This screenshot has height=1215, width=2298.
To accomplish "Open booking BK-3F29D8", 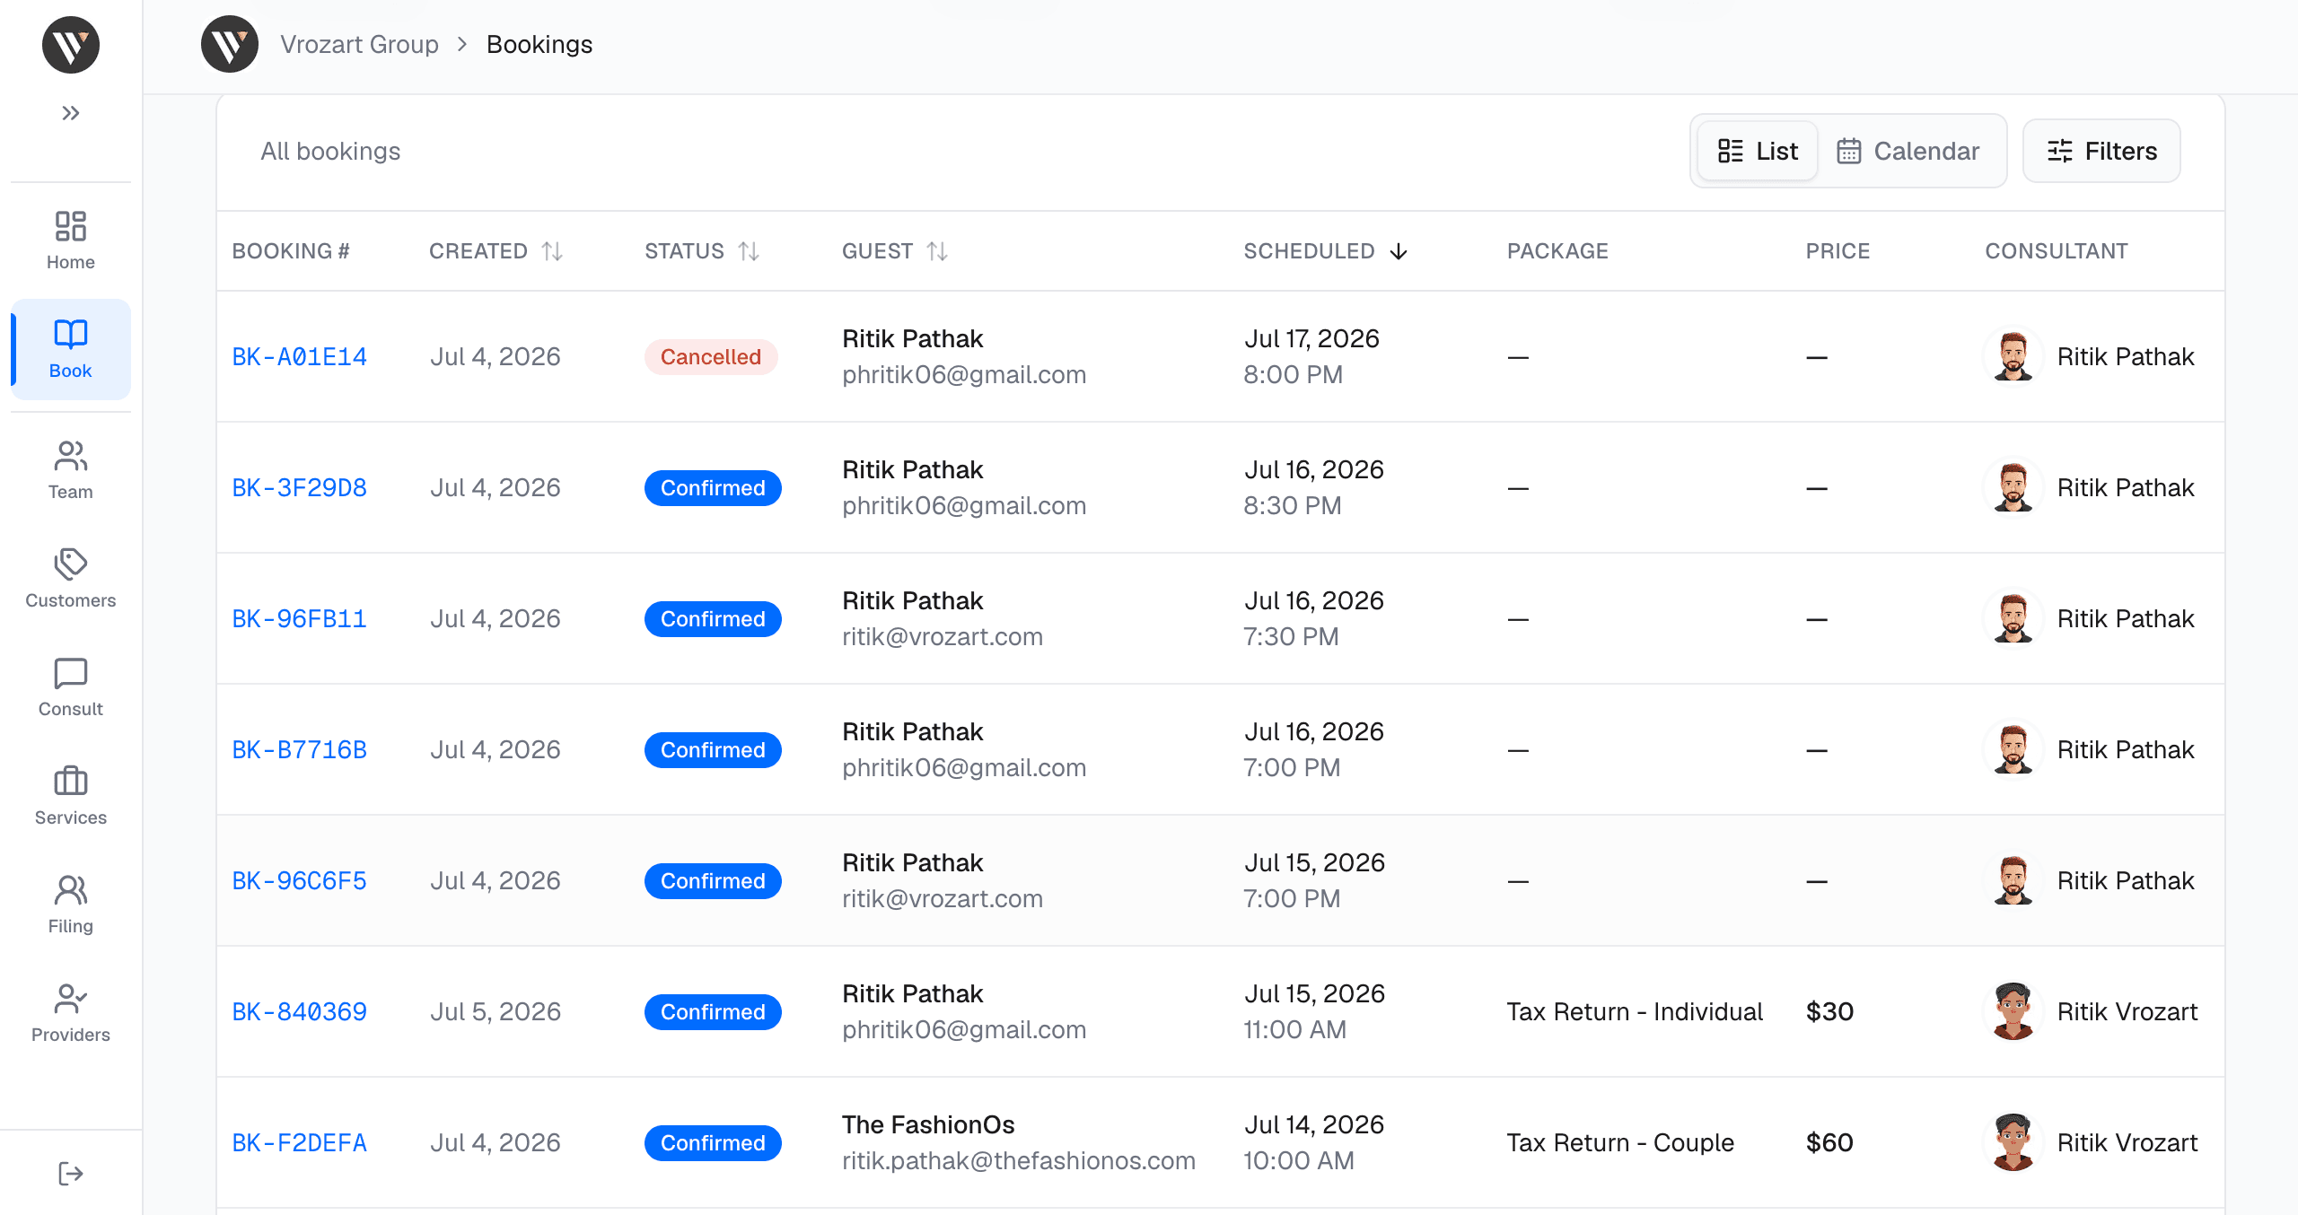I will pyautogui.click(x=299, y=488).
